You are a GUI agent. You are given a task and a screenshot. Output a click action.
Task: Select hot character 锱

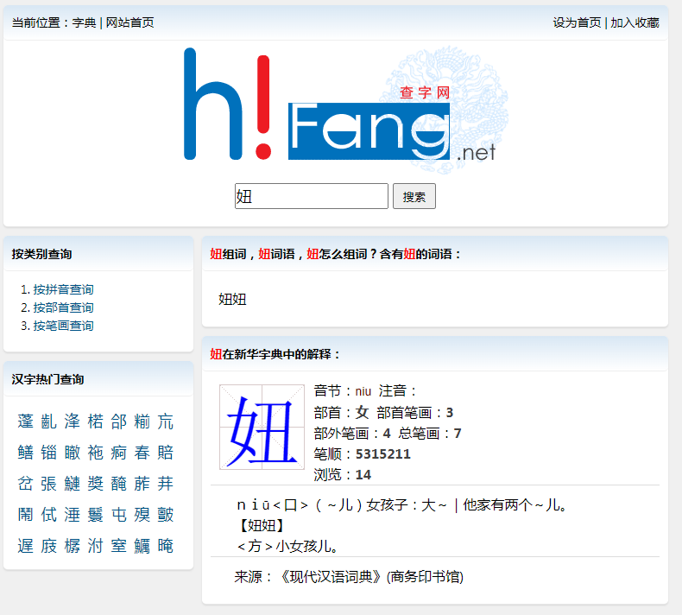point(48,453)
